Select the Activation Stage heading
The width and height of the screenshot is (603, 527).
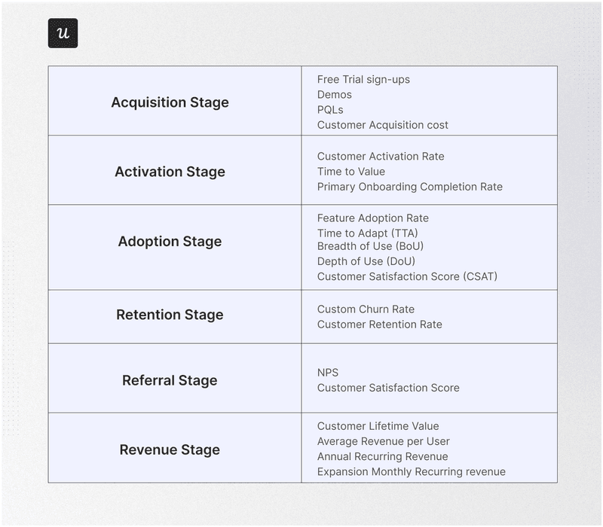pyautogui.click(x=170, y=172)
